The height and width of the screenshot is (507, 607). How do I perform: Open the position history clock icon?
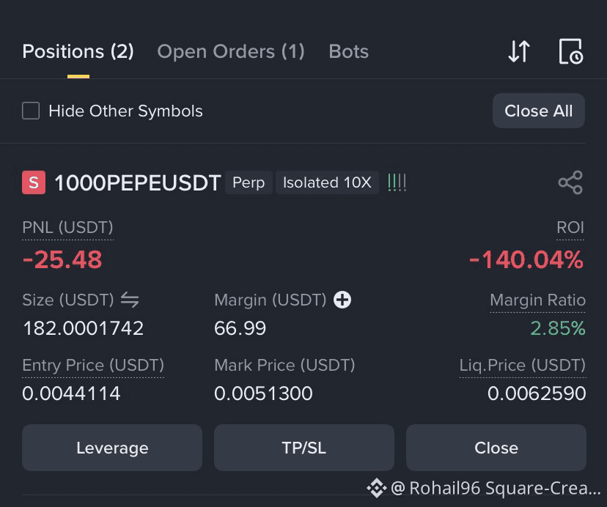[571, 51]
